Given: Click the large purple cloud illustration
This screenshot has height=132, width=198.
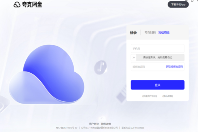Looking at the screenshot, I should [47, 74].
